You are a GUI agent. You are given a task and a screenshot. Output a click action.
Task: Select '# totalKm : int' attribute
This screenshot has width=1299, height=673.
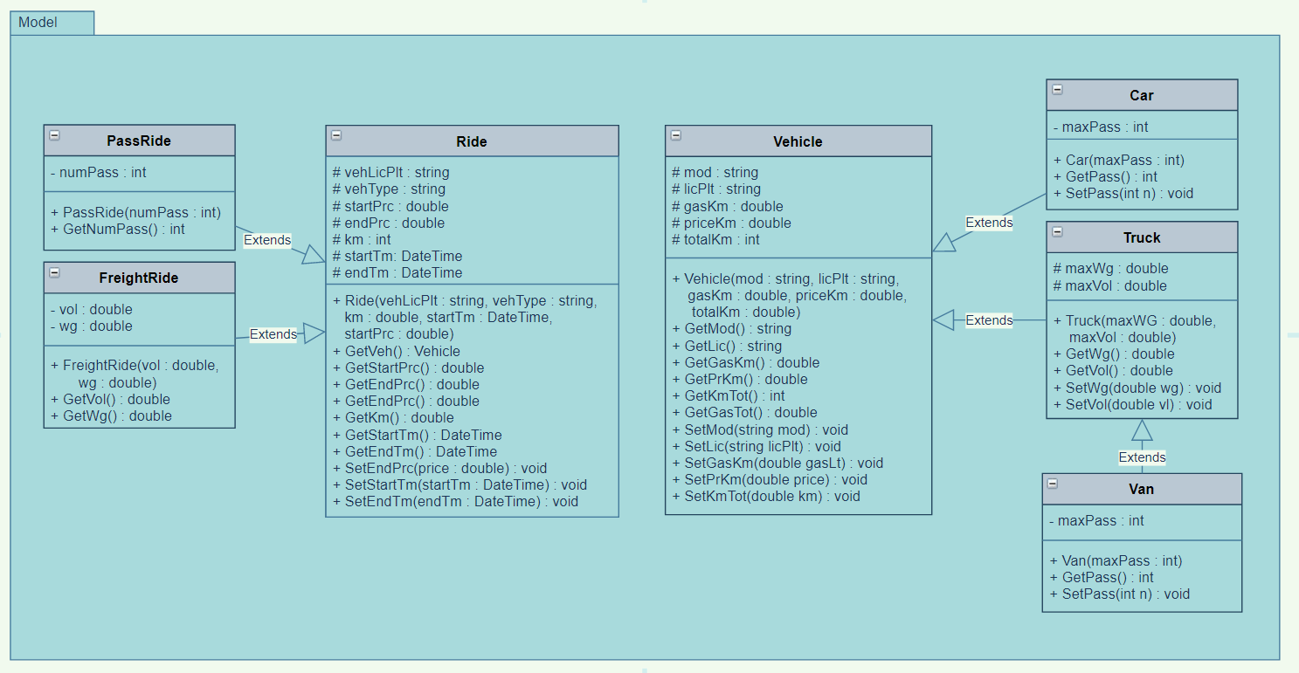pyautogui.click(x=715, y=239)
